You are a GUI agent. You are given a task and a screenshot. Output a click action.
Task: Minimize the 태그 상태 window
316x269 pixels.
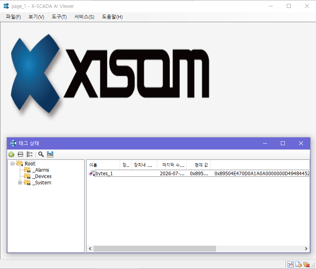point(265,143)
